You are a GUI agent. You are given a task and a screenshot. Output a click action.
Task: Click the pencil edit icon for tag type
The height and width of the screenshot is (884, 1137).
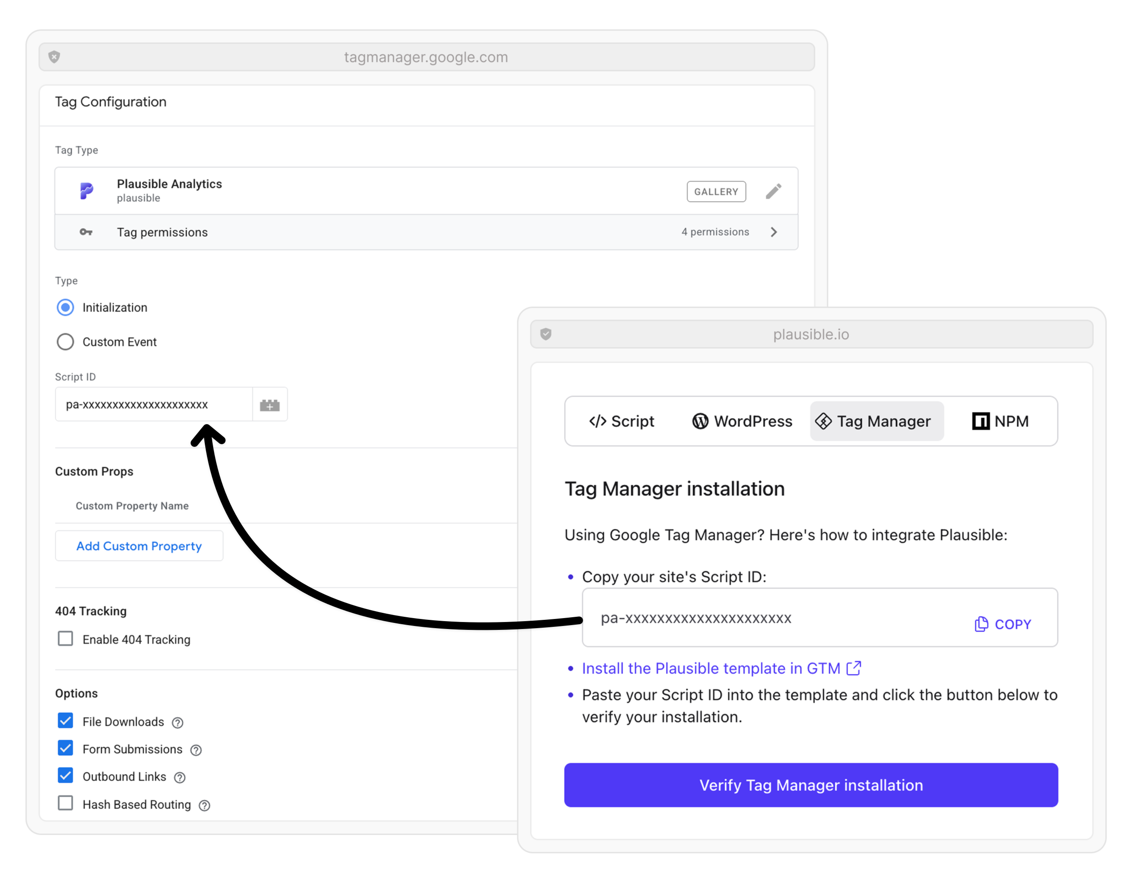tap(773, 191)
